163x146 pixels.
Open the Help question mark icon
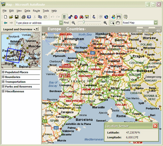click(126, 17)
